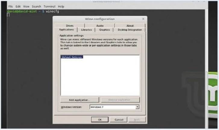Open the View menu in terminal
Screen dimensions: 219x130
pyautogui.click(x=26, y=7)
